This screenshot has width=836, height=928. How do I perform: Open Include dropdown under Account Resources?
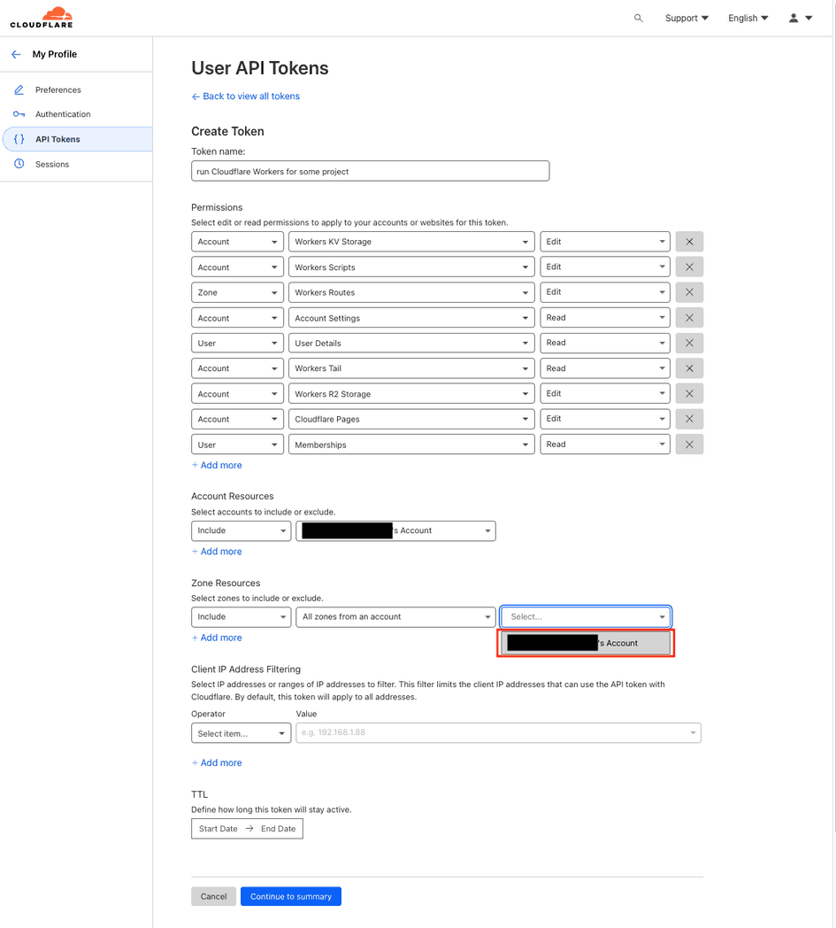(x=242, y=531)
